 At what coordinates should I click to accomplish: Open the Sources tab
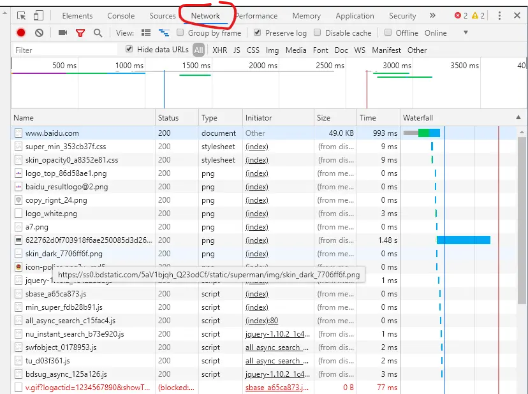tap(163, 16)
